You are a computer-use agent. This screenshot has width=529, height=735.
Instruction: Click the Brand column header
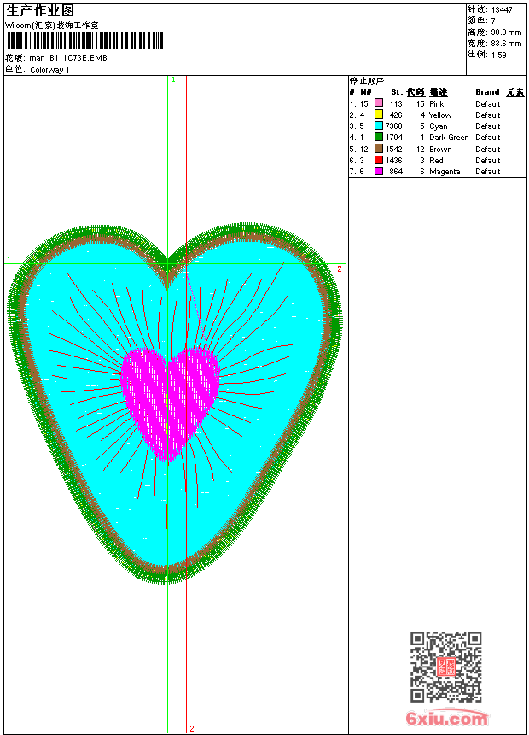[487, 92]
